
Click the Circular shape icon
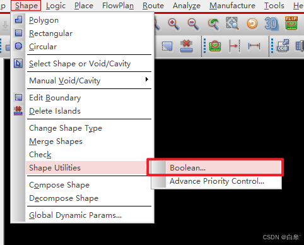coord(18,46)
